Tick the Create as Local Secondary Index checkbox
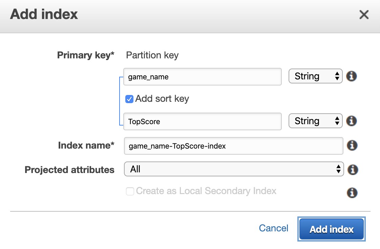The height and width of the screenshot is (249, 380). coord(130,191)
